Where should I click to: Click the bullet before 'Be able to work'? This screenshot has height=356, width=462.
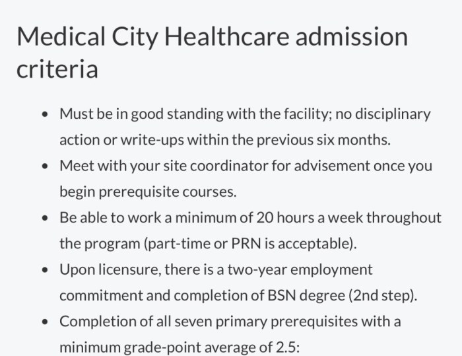click(x=45, y=218)
